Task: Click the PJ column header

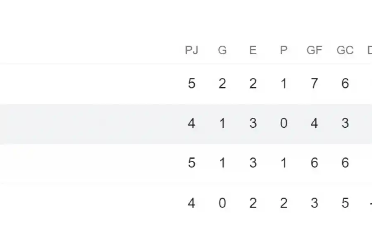Action: (x=191, y=50)
